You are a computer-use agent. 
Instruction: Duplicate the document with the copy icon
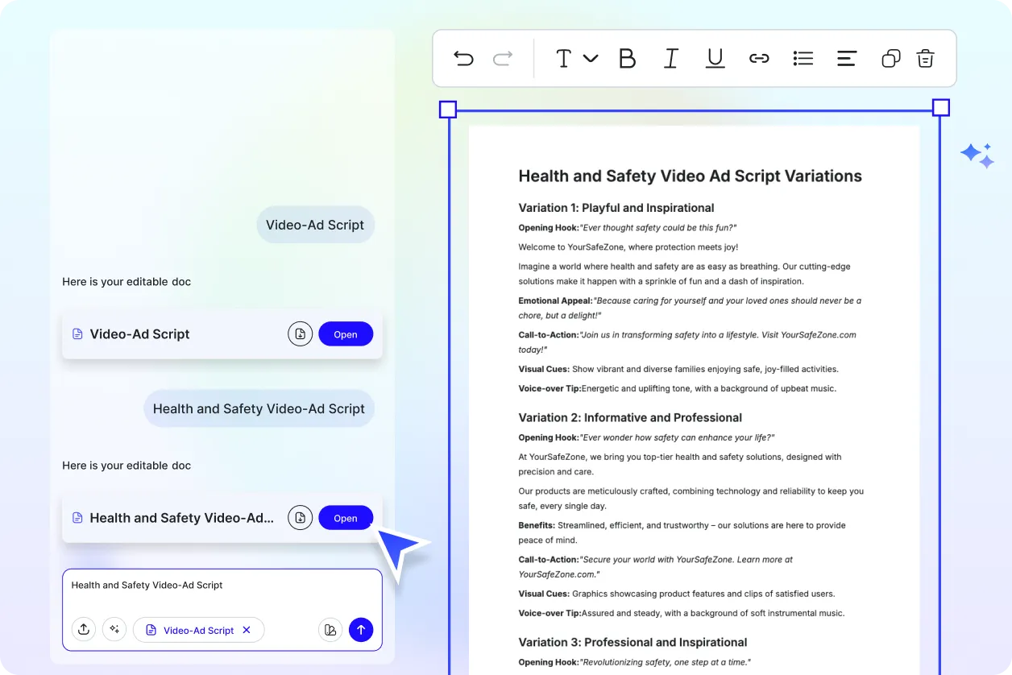(890, 58)
